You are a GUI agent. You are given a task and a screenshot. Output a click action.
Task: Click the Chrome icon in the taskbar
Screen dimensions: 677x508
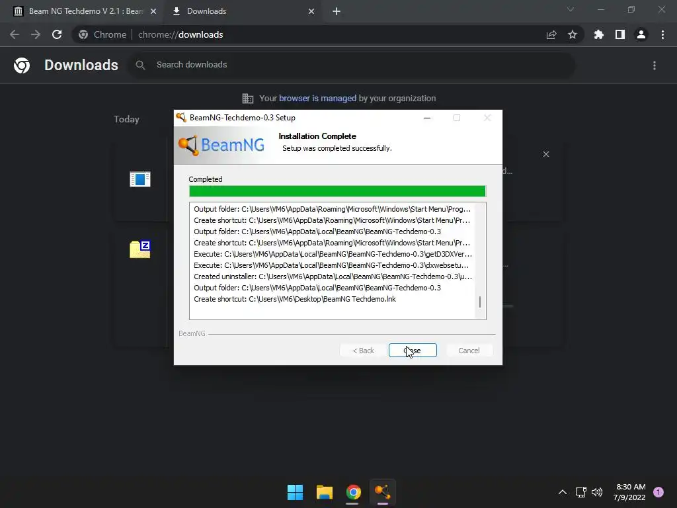[x=353, y=492]
